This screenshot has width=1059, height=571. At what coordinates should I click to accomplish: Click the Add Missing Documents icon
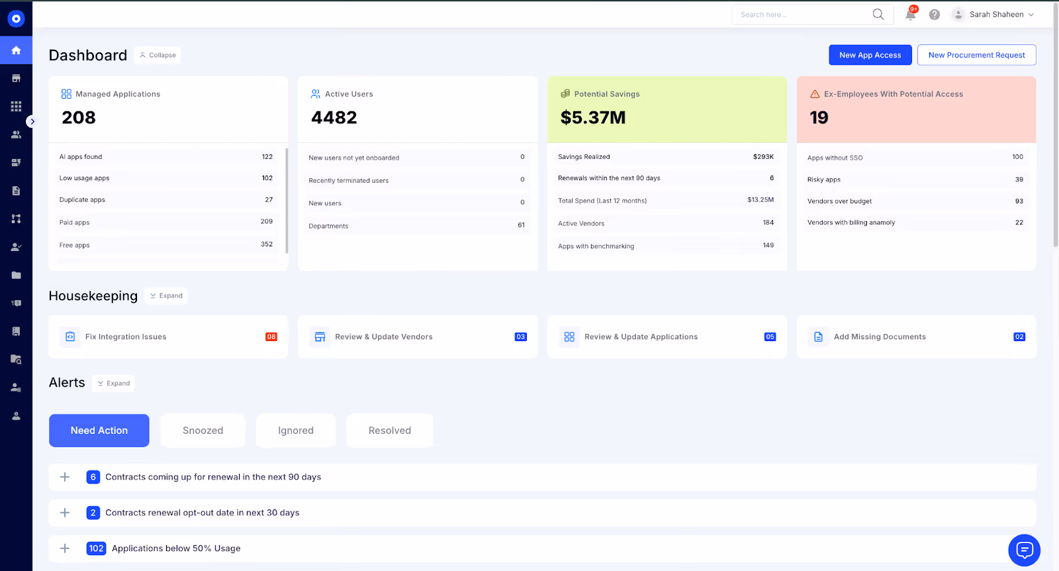pos(819,337)
